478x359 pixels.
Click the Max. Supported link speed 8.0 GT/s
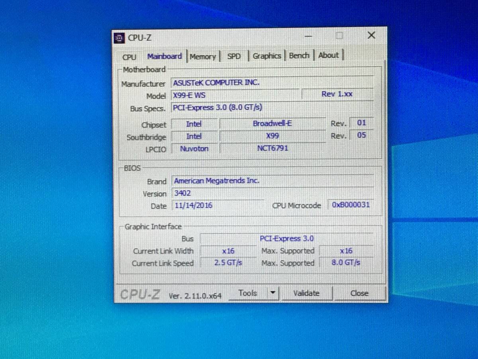346,263
